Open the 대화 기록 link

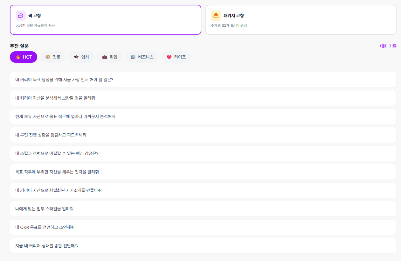coord(388,46)
